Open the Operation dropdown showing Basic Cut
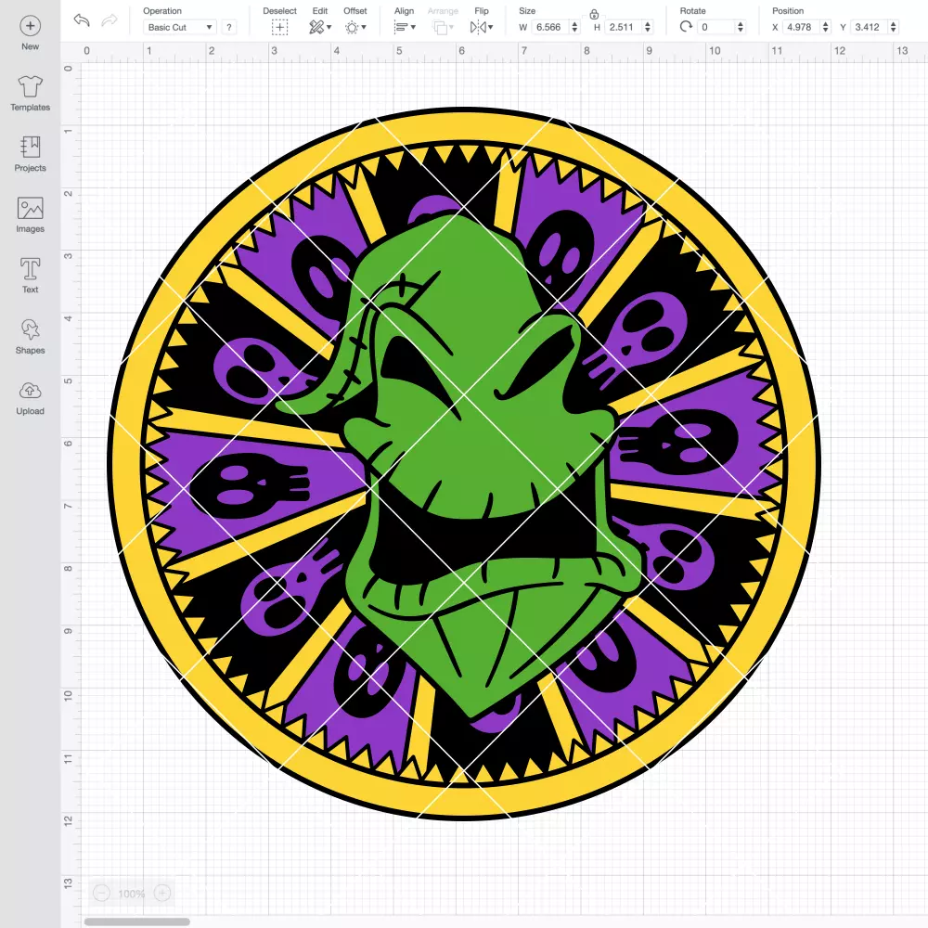The width and height of the screenshot is (928, 928). click(x=180, y=27)
